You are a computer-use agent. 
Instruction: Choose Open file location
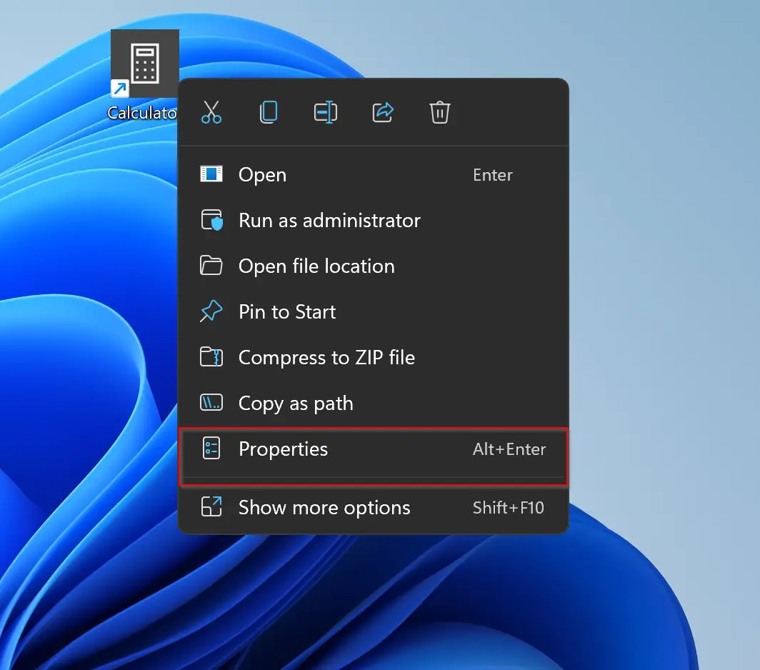pyautogui.click(x=373, y=266)
